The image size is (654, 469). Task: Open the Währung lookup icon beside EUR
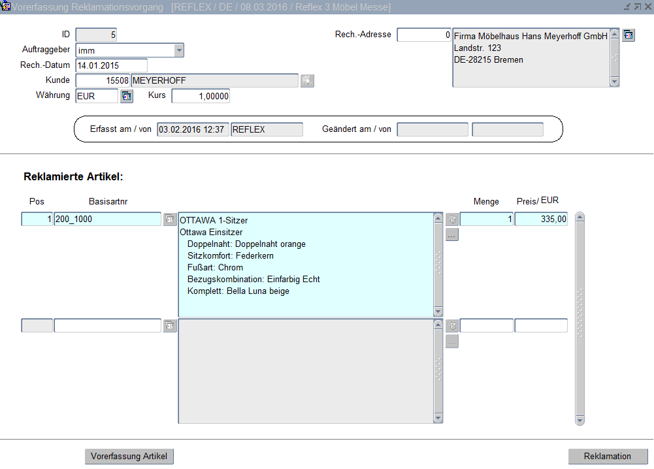127,97
